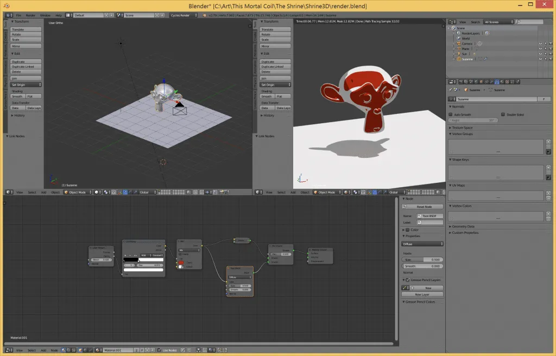
Task: Click the Blender logo in title bar
Action: click(6, 6)
